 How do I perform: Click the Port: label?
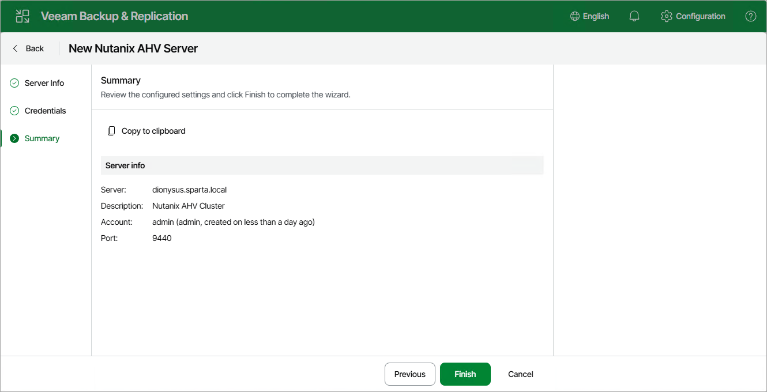109,238
